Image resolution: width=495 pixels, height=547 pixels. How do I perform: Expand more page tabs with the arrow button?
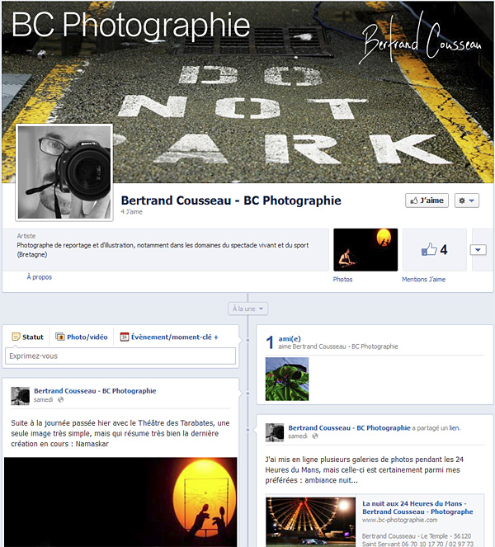(478, 250)
